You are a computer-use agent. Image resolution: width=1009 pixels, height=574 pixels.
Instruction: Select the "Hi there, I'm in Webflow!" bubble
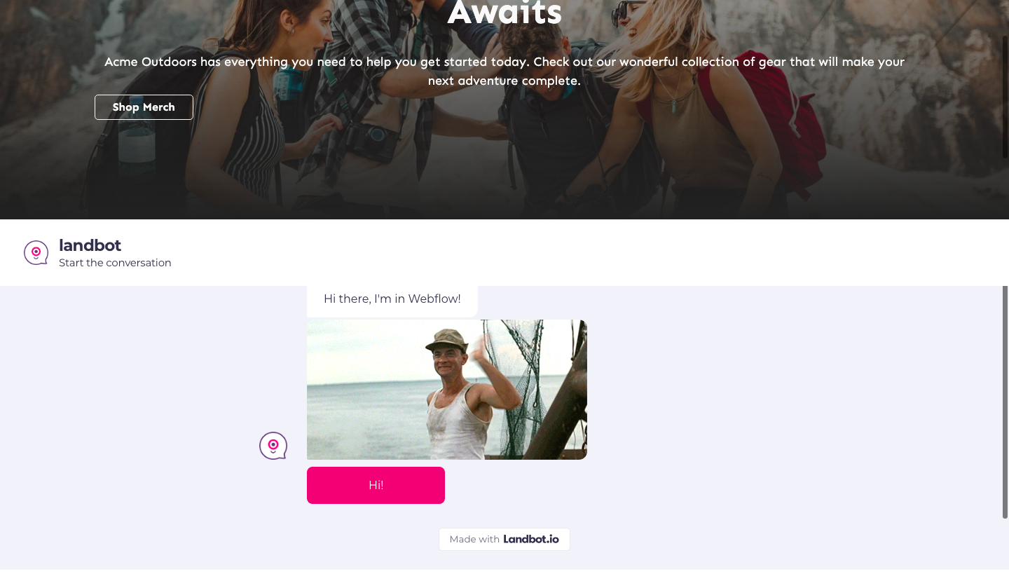[x=392, y=299]
